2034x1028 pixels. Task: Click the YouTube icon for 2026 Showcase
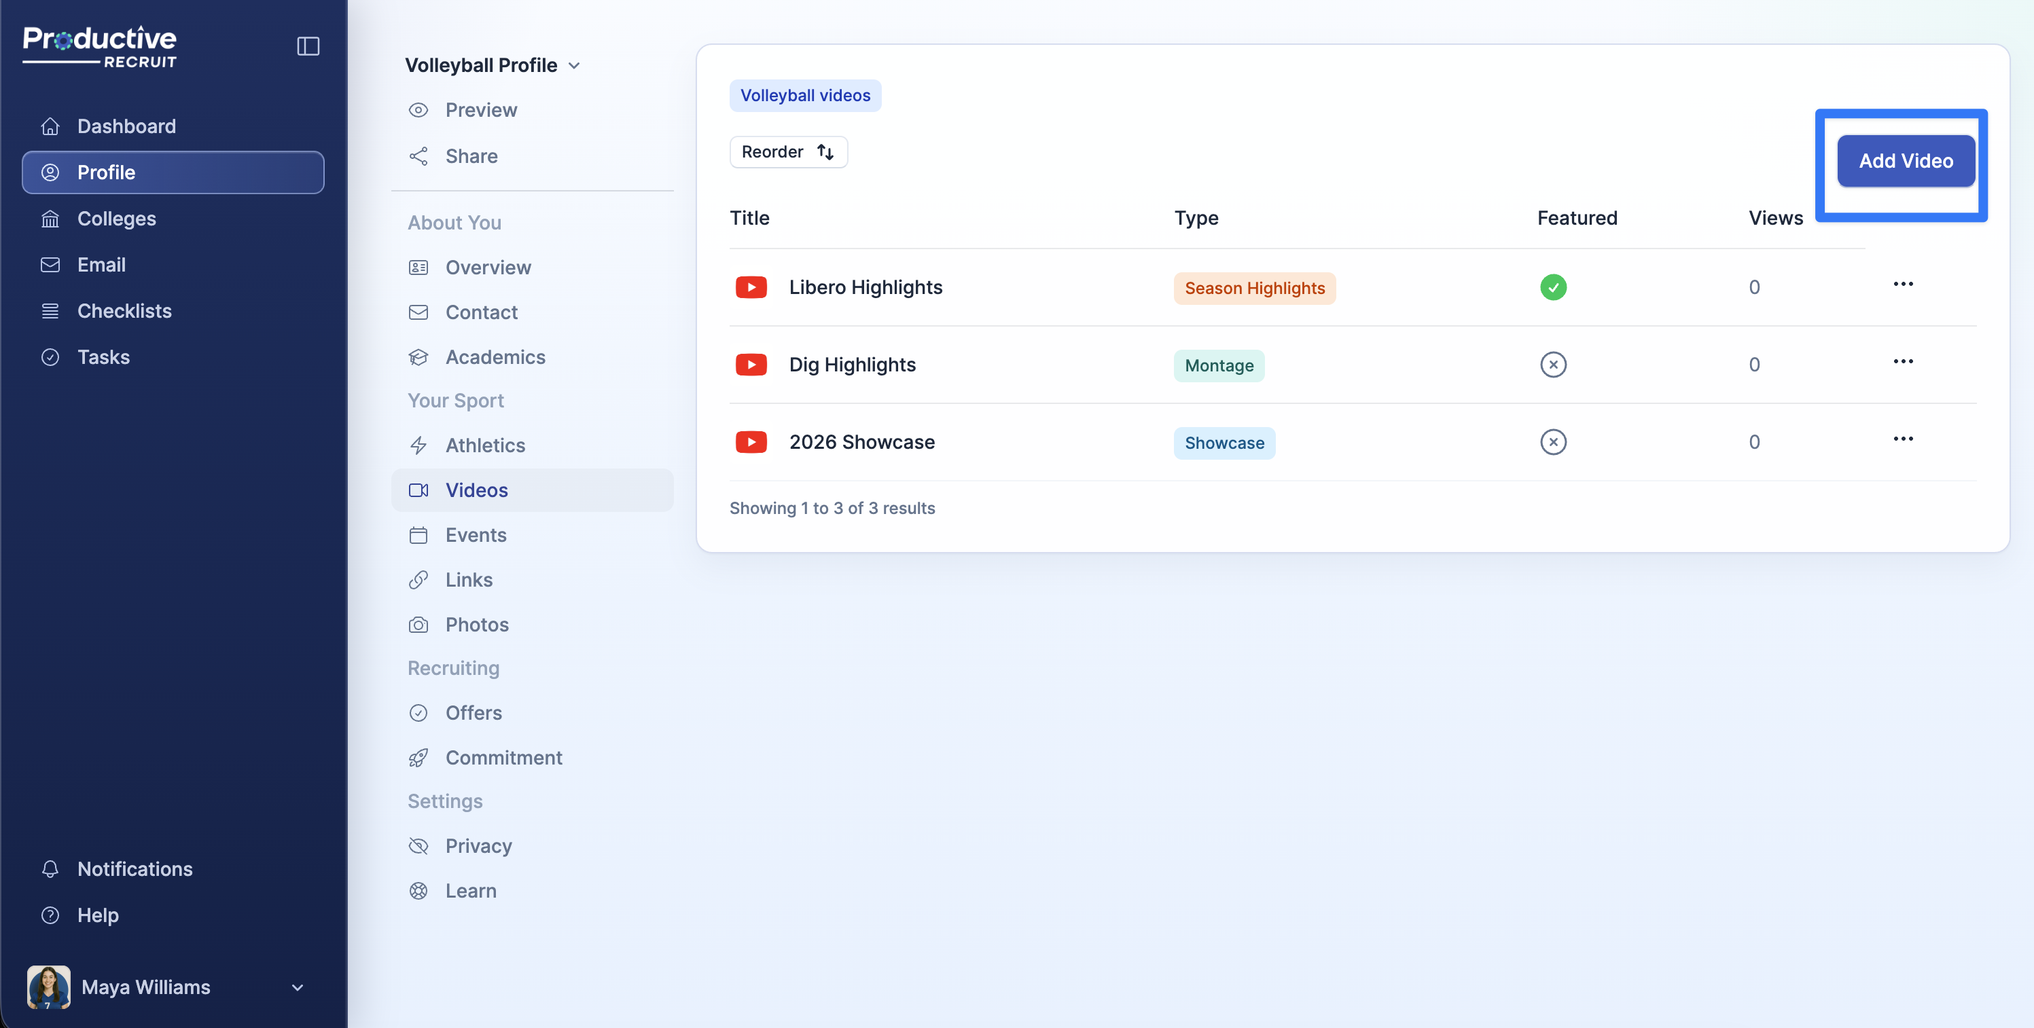tap(751, 442)
